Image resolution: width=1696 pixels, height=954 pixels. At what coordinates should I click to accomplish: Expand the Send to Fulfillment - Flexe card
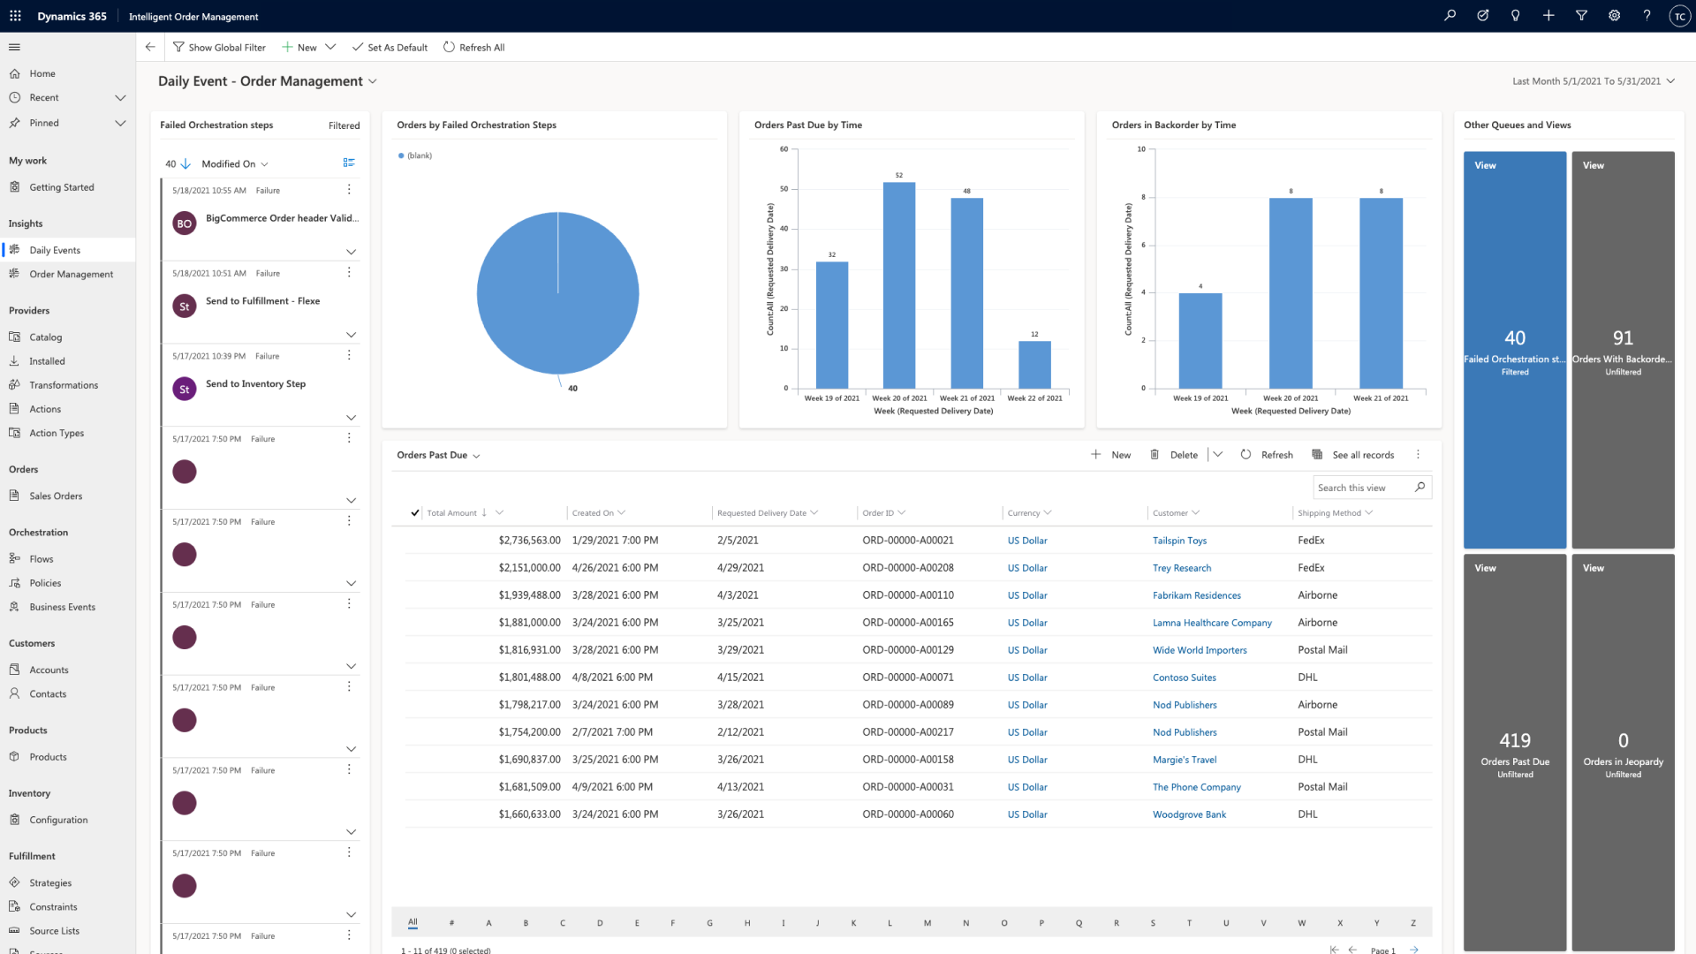pos(351,336)
